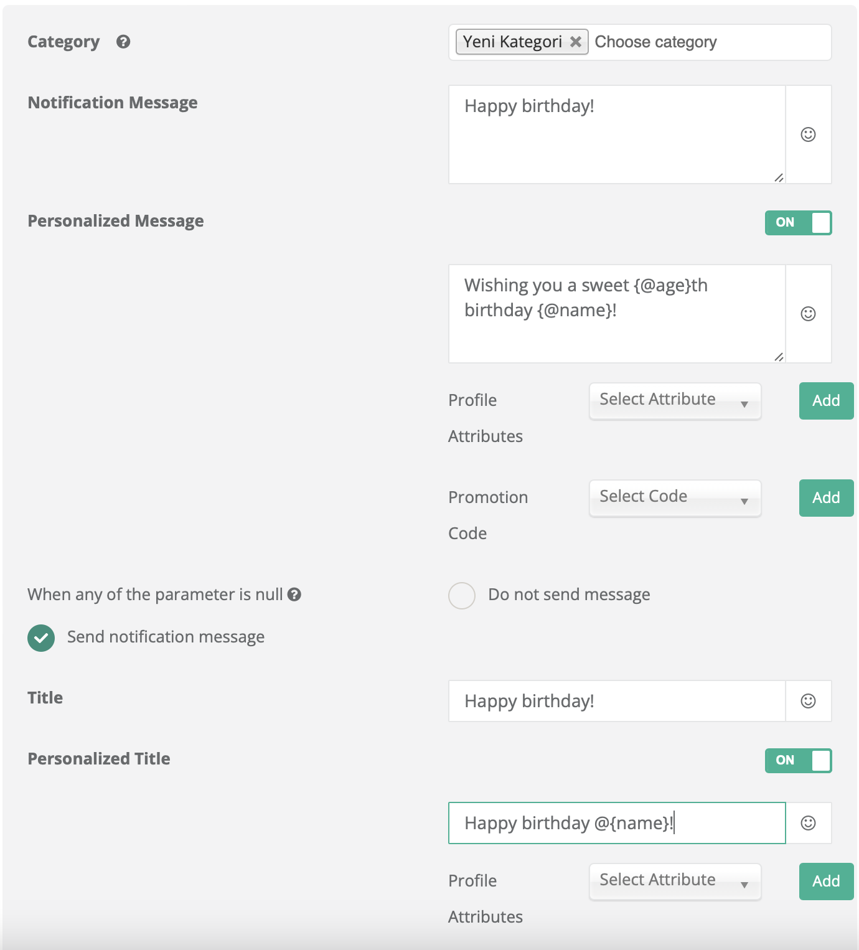Open emoji picker for Notification Message

pos(808,134)
